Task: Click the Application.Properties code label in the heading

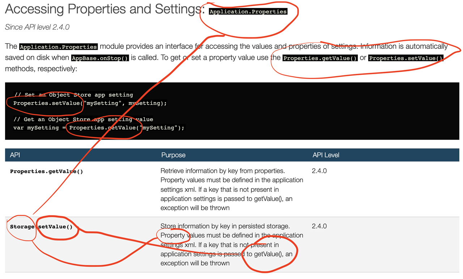Action: pos(248,12)
